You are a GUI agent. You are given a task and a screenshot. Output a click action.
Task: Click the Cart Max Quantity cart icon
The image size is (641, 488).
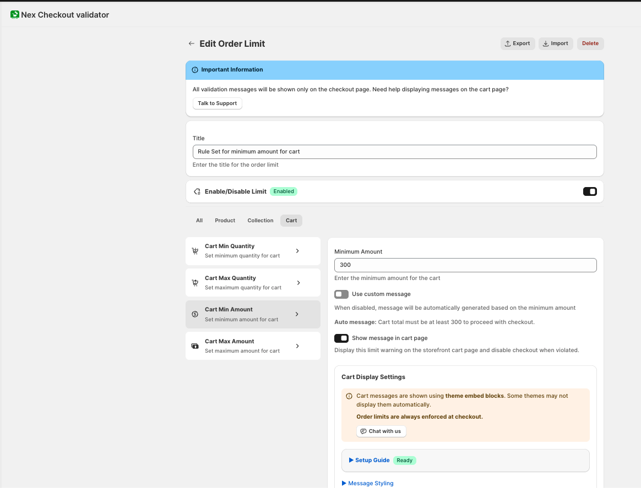point(195,283)
